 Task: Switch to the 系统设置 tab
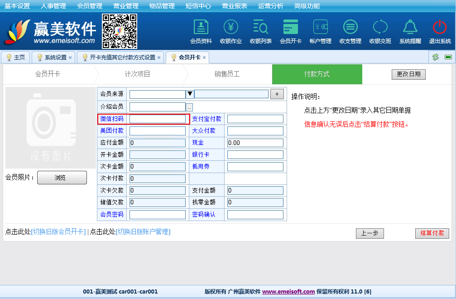pos(55,58)
